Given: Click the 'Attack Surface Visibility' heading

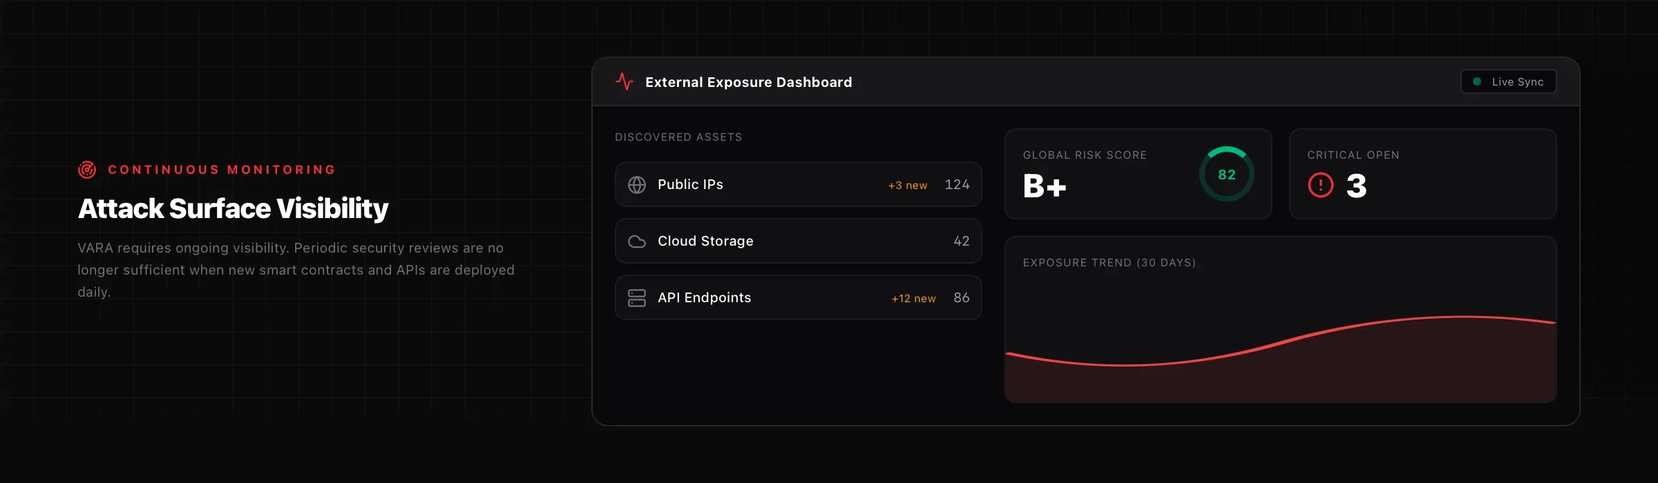Looking at the screenshot, I should (234, 208).
